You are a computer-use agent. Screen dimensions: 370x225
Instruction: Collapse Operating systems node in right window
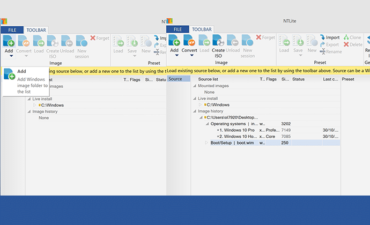point(207,124)
